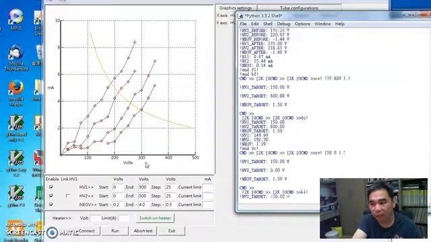Click the Switch on heater button

tap(155, 218)
